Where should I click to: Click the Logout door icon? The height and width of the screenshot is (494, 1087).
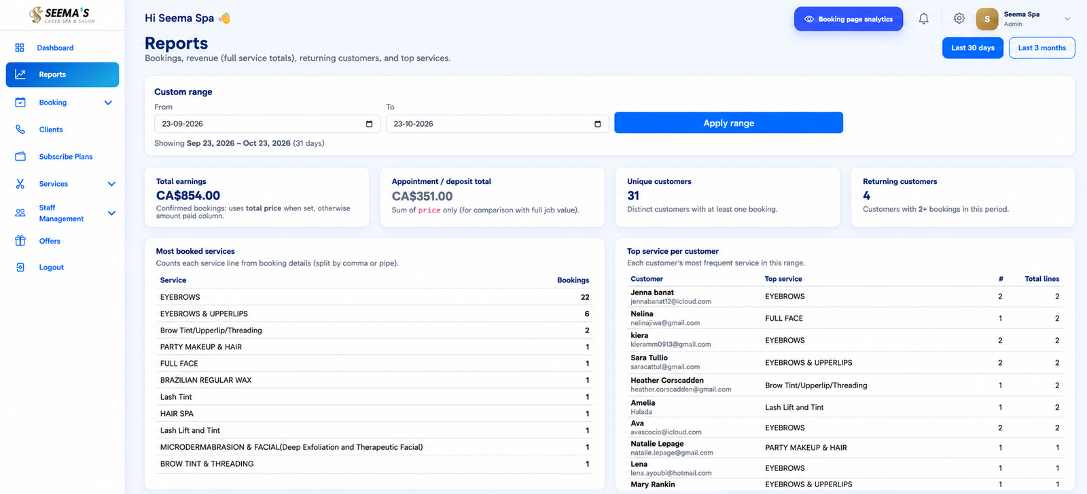[x=20, y=267]
